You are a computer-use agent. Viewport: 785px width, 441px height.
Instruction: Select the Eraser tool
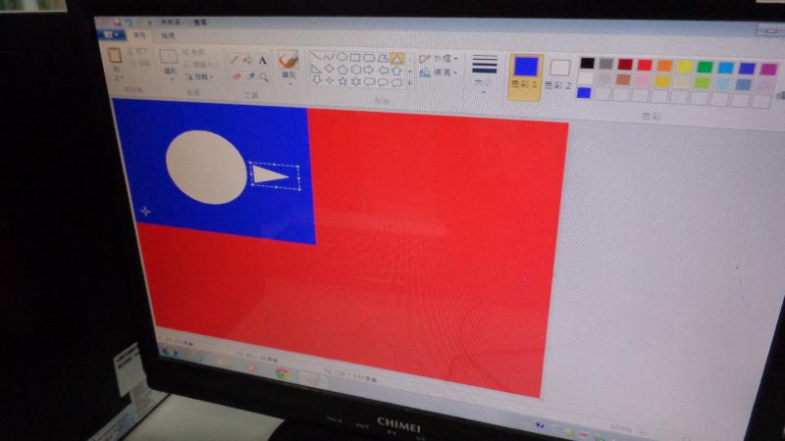pyautogui.click(x=236, y=76)
